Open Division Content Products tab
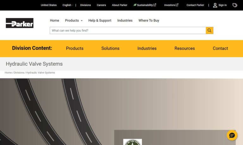 tap(75, 48)
